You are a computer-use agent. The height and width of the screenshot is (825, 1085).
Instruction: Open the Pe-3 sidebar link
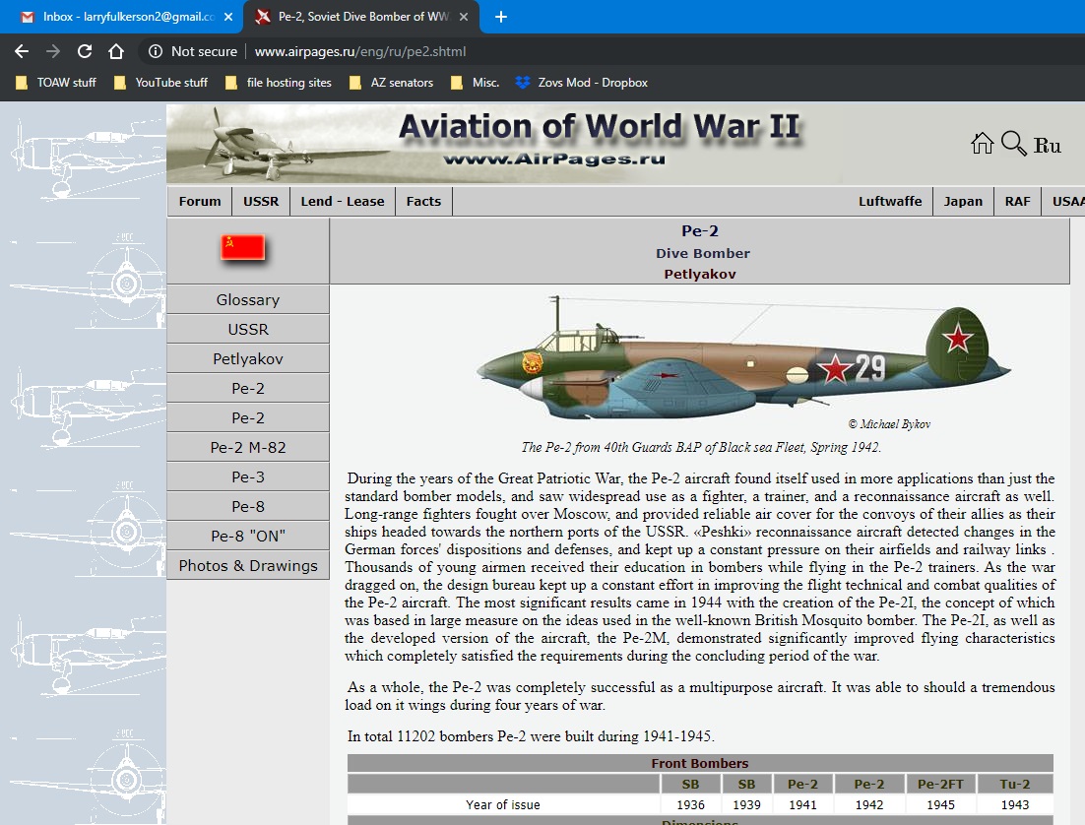[x=248, y=476]
